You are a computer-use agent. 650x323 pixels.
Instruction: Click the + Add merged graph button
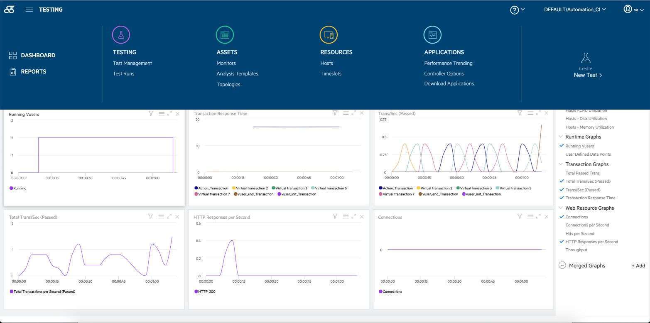click(638, 266)
